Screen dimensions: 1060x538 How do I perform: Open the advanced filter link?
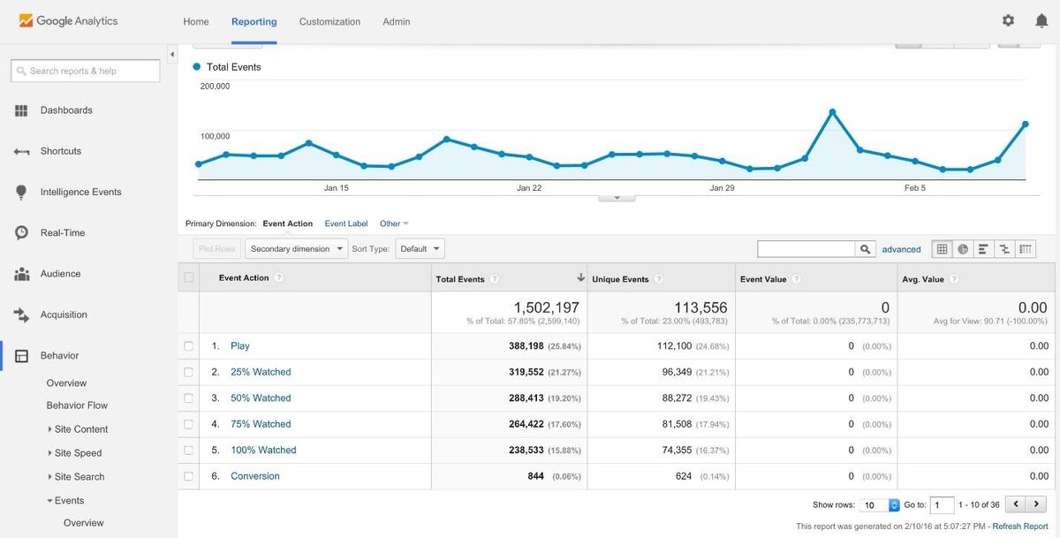point(901,249)
